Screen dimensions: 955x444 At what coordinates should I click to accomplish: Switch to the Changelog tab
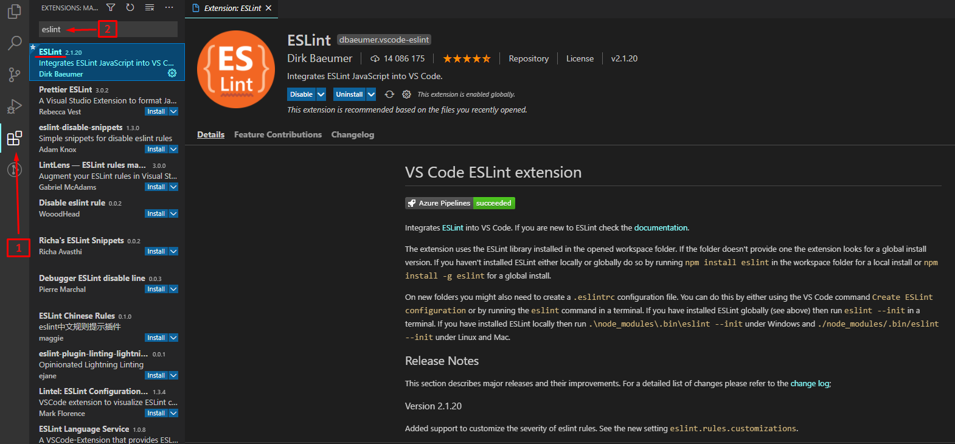[x=353, y=134]
